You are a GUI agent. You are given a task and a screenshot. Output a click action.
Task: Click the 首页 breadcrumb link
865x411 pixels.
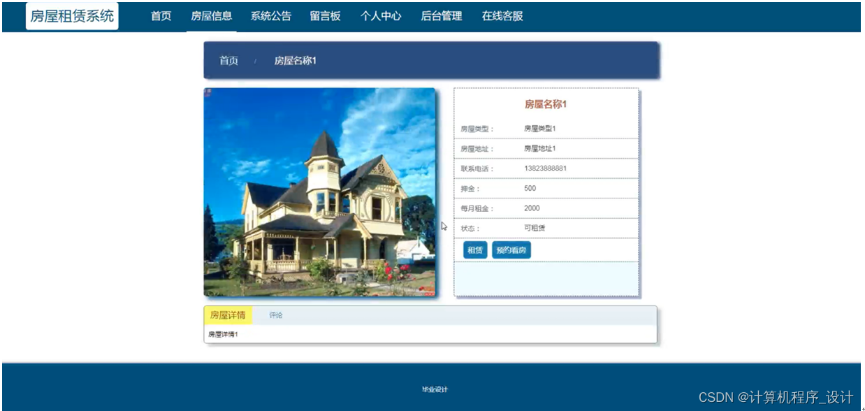click(228, 61)
